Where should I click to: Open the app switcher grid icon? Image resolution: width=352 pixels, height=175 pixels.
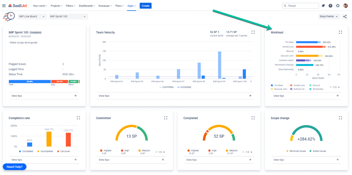point(4,6)
